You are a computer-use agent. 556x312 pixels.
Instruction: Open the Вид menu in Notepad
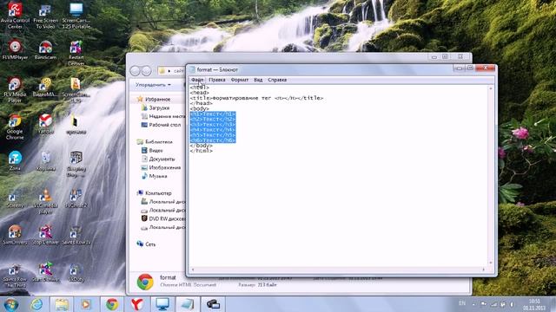[258, 80]
